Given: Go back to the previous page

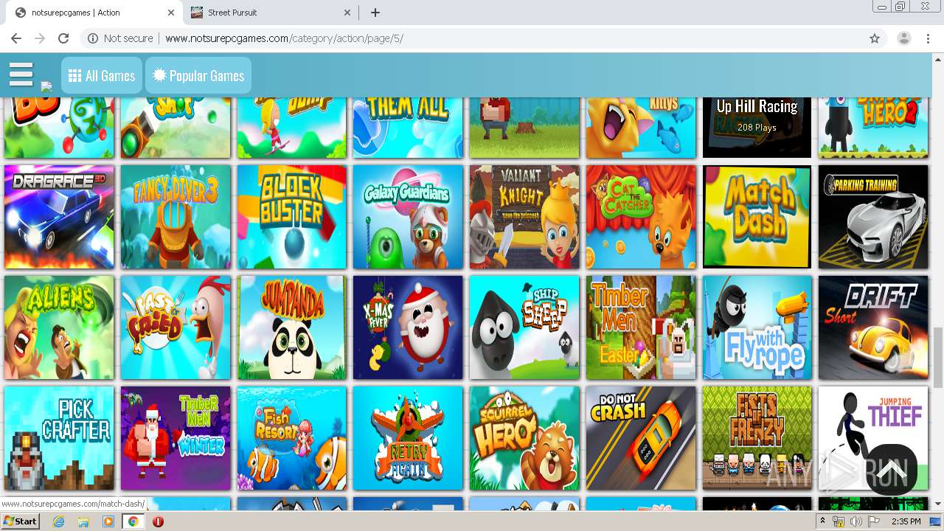Looking at the screenshot, I should point(16,38).
